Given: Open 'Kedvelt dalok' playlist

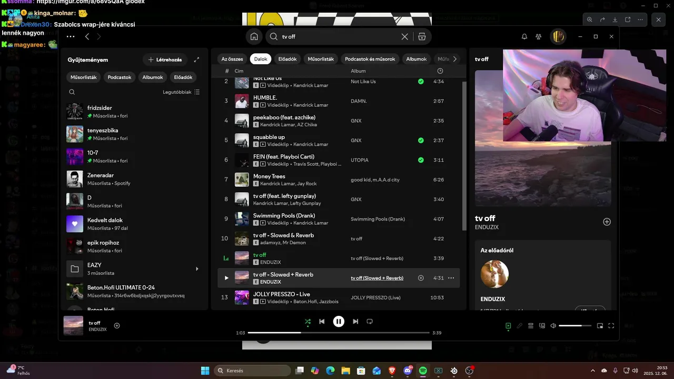Looking at the screenshot, I should coord(133,224).
